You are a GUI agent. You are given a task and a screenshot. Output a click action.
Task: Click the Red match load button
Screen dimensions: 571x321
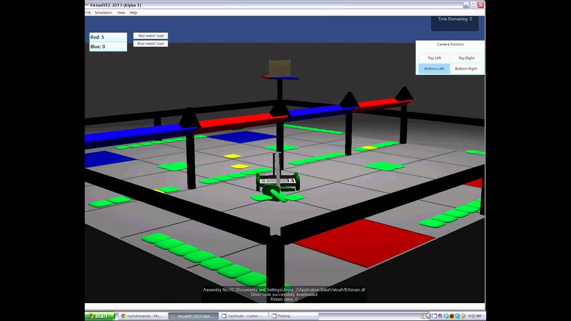(151, 36)
